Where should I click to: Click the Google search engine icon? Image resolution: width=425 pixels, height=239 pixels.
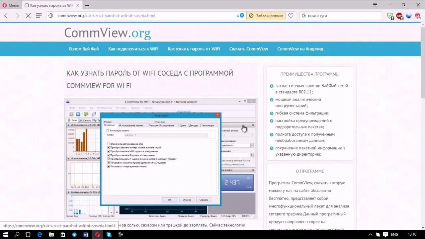pos(303,16)
